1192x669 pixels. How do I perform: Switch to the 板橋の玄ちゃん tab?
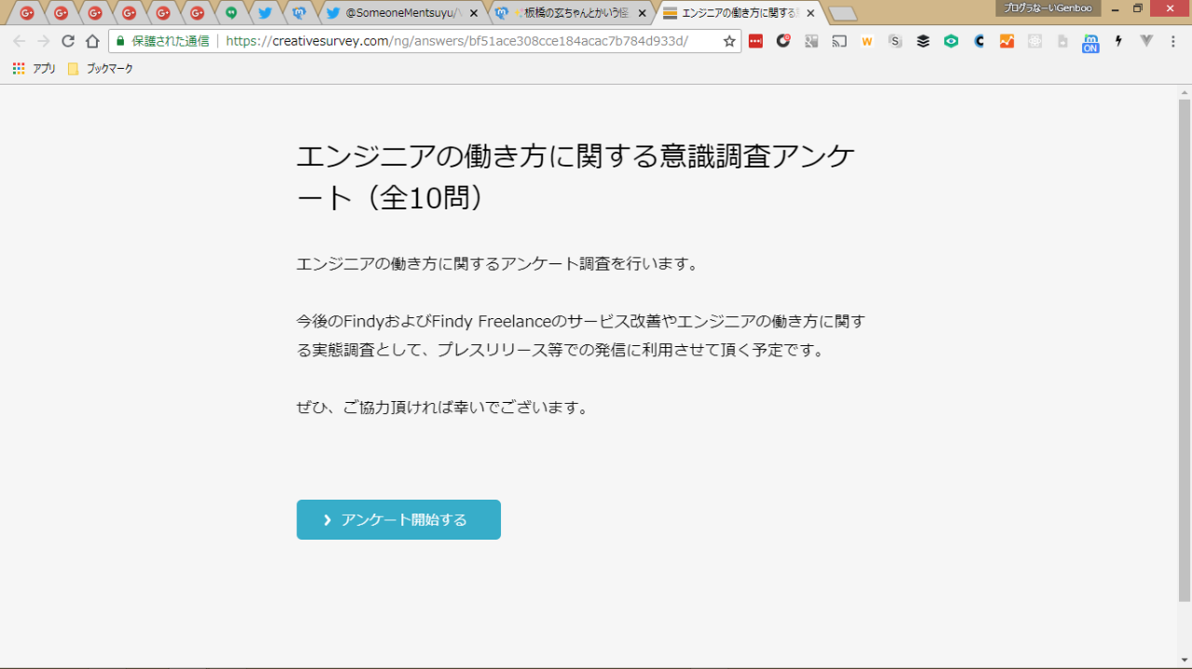(x=568, y=13)
